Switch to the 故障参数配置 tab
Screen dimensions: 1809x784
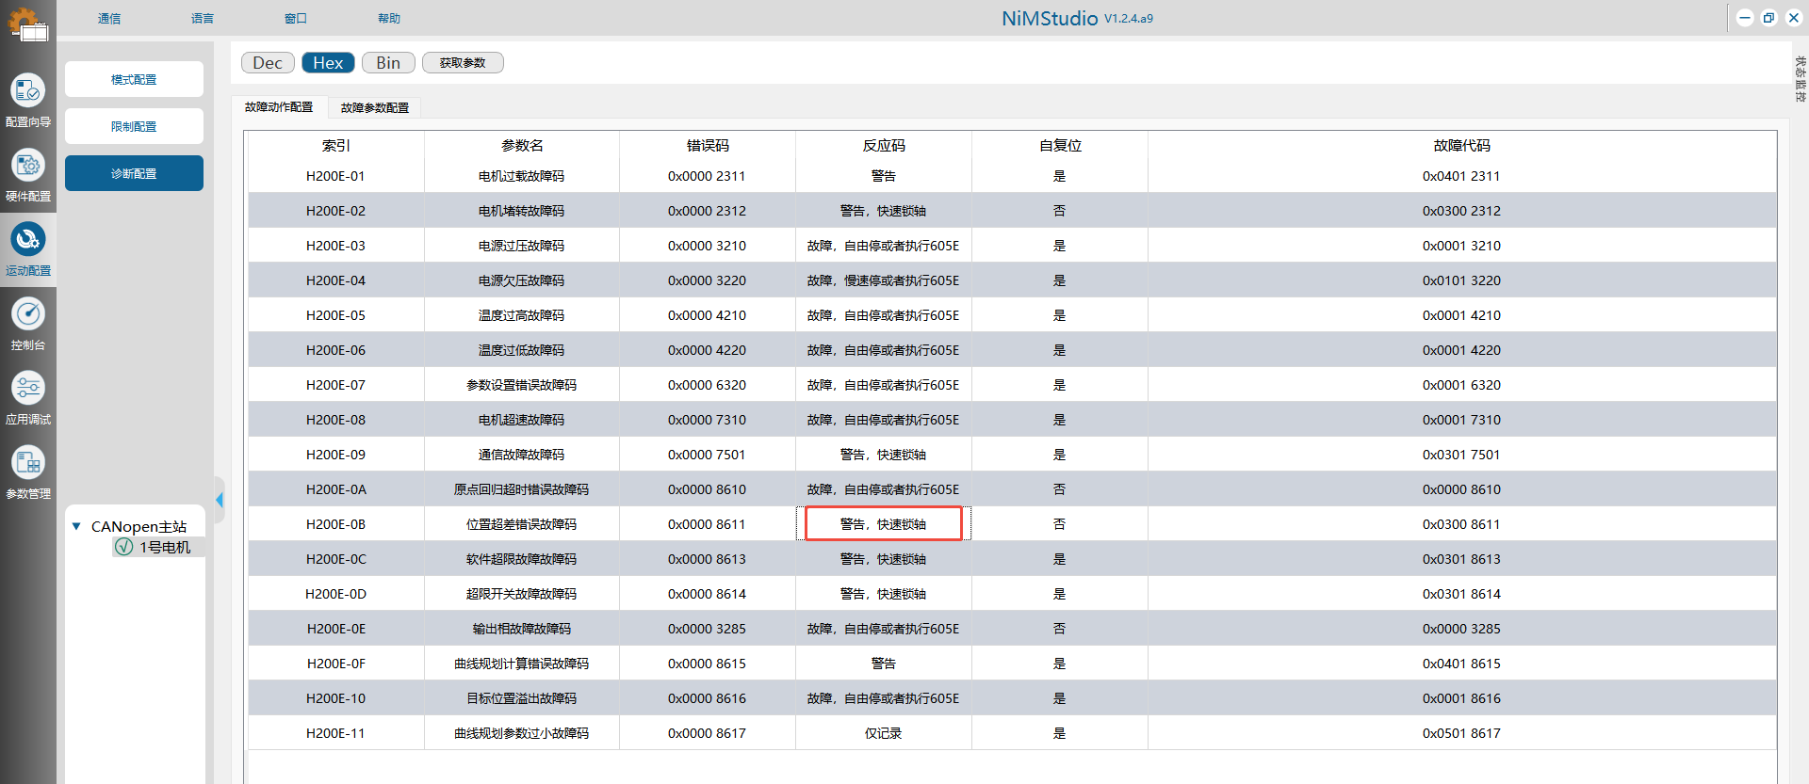(x=375, y=108)
